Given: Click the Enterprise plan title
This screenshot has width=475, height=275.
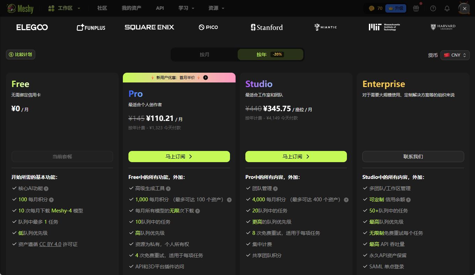Looking at the screenshot, I should tap(384, 84).
